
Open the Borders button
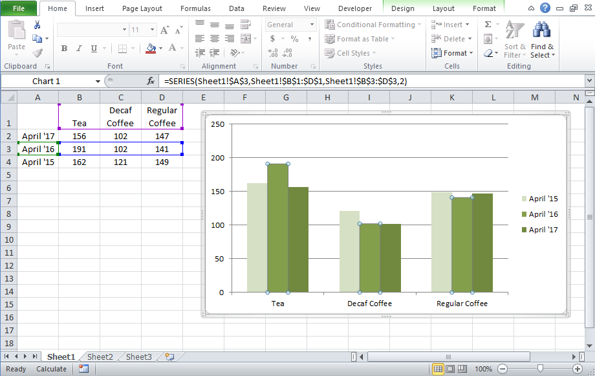point(122,49)
